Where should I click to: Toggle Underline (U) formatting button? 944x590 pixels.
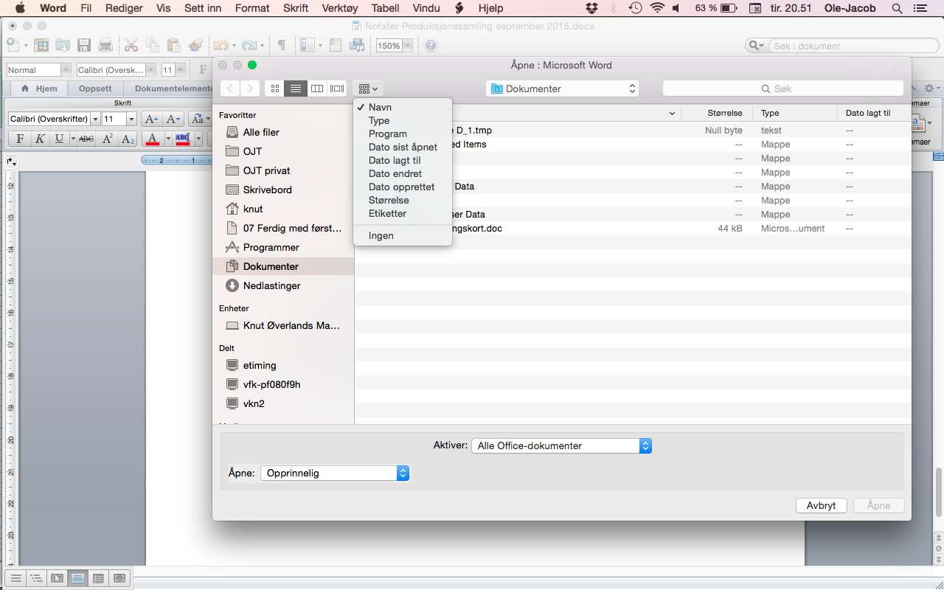(x=59, y=139)
